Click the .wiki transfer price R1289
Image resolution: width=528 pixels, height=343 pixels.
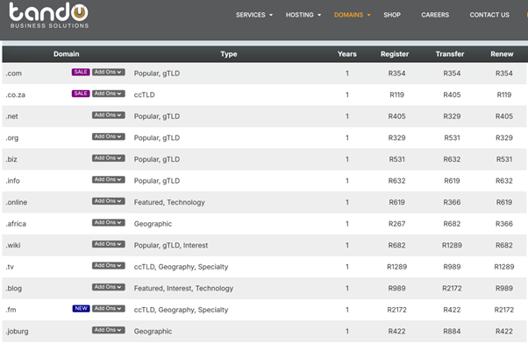(x=452, y=245)
